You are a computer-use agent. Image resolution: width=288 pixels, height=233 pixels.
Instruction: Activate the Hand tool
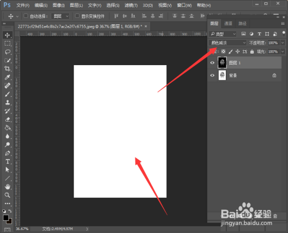[7, 186]
